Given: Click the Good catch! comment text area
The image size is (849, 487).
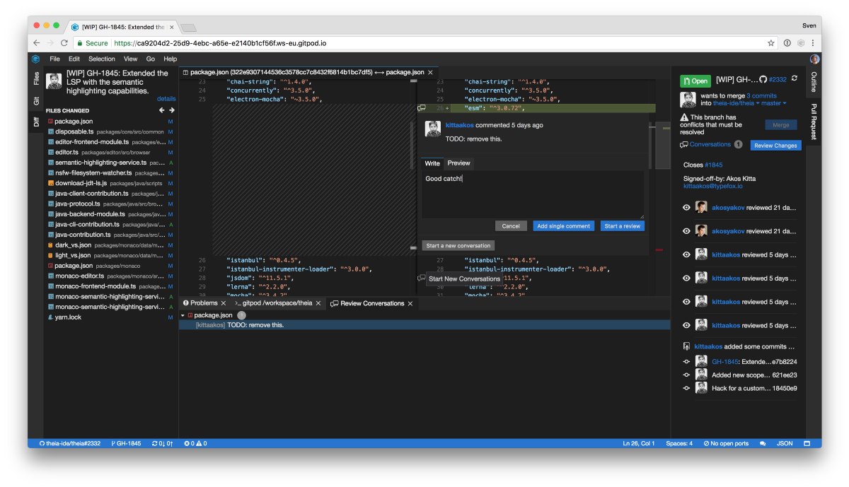Looking at the screenshot, I should pos(532,194).
